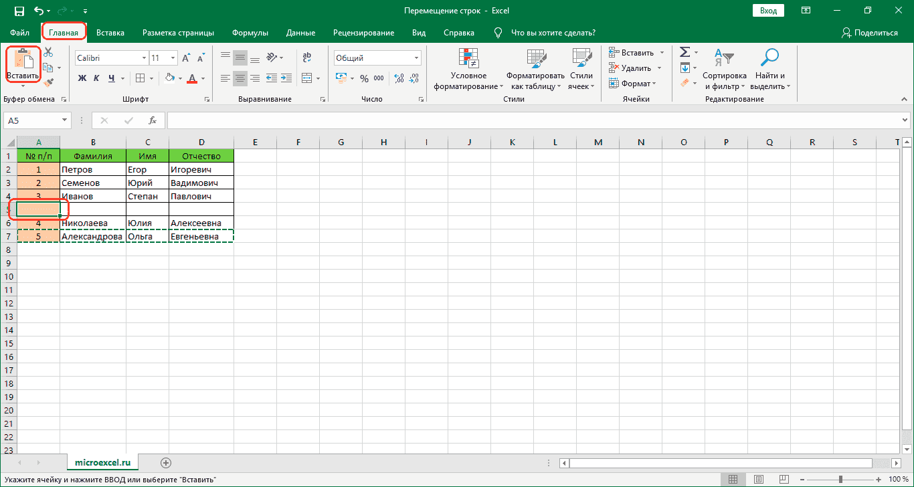This screenshot has height=487, width=914.
Task: Enable center alignment
Action: click(240, 78)
